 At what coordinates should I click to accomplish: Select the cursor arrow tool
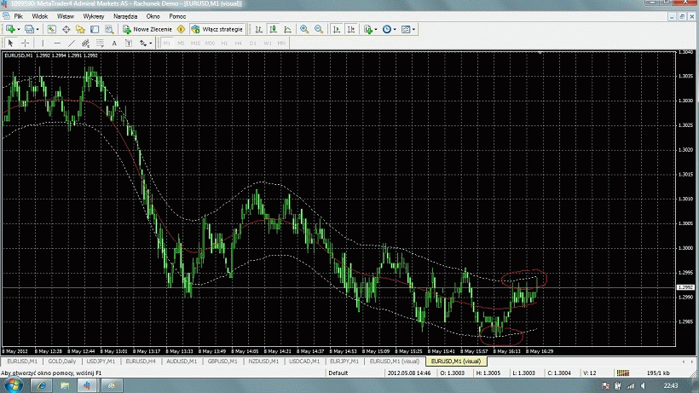pyautogui.click(x=11, y=43)
